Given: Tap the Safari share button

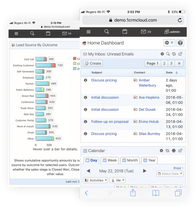Looking at the screenshot, I should pos(133,193).
